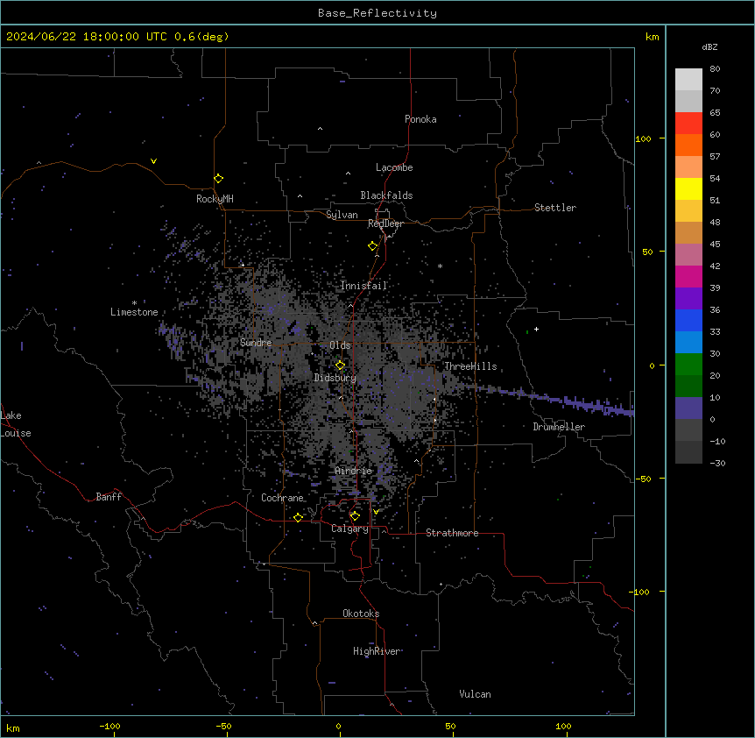This screenshot has width=755, height=738.
Task: Click the yellow diamond marker above RockyMH
Action: pos(219,178)
